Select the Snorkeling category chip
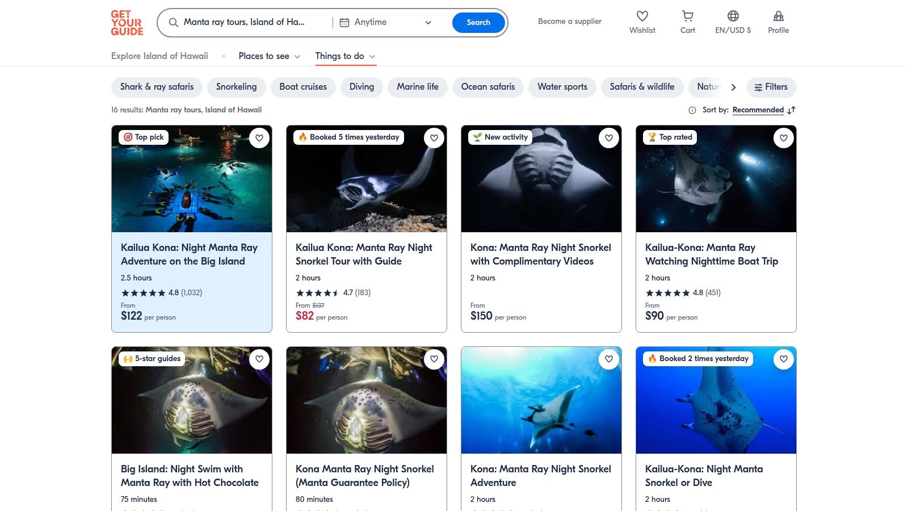 [236, 87]
